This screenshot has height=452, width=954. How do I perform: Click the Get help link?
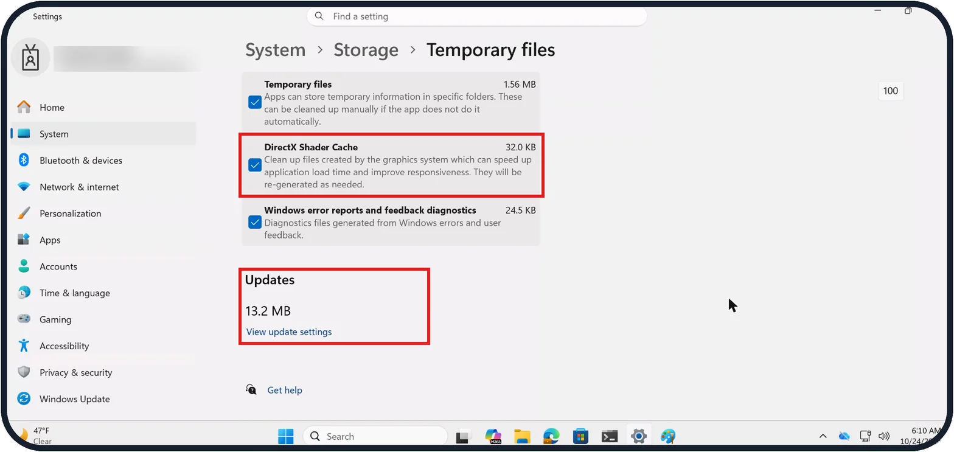(x=285, y=390)
